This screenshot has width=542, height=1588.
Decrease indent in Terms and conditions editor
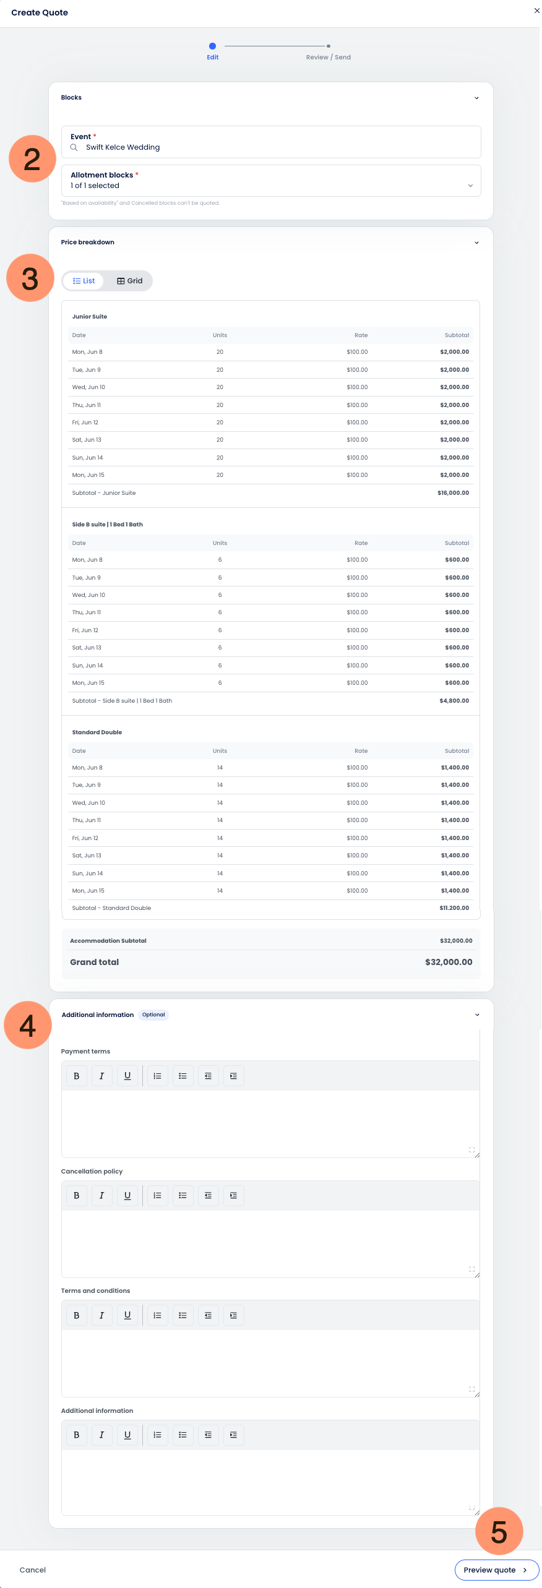[x=208, y=1315]
